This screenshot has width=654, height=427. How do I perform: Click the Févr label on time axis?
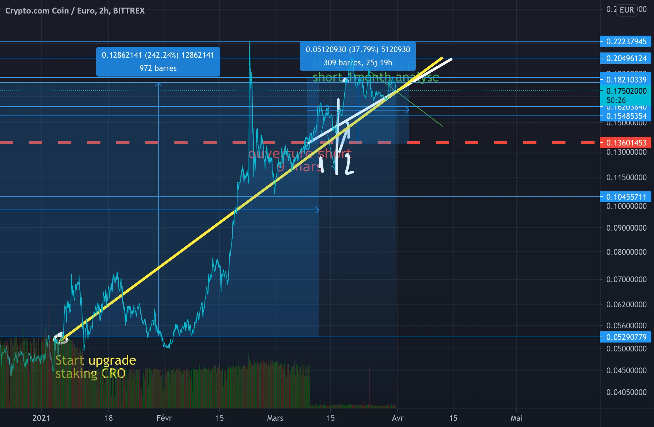pyautogui.click(x=164, y=418)
